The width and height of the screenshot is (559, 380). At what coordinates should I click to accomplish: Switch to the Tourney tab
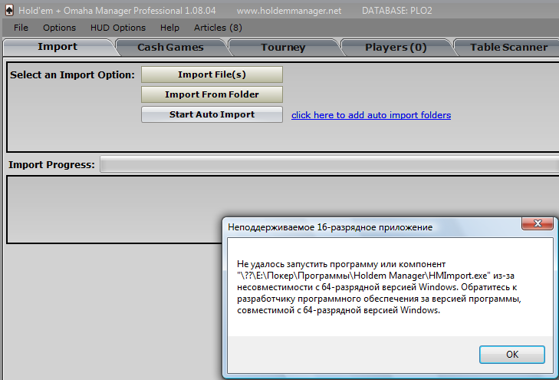tap(283, 48)
